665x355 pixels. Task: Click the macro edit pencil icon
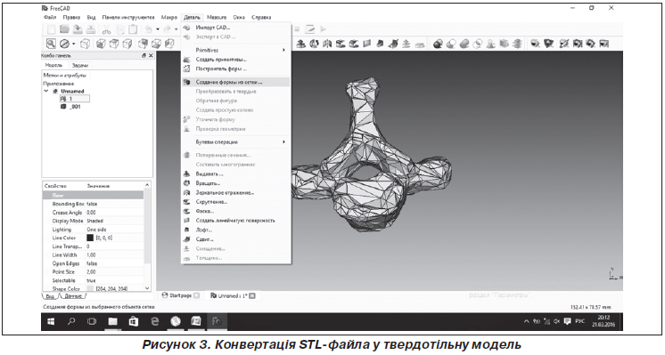(x=310, y=29)
